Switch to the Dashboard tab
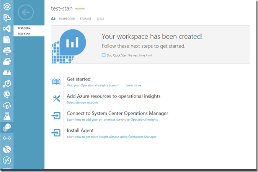 (x=67, y=19)
